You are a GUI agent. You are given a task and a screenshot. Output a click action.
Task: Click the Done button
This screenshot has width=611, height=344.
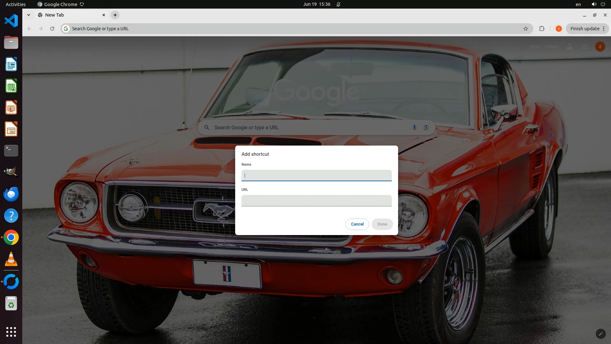click(382, 224)
